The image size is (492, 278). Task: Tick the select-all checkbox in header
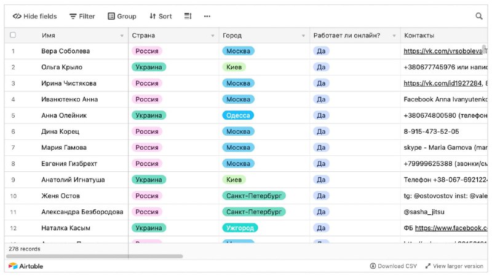[13, 35]
